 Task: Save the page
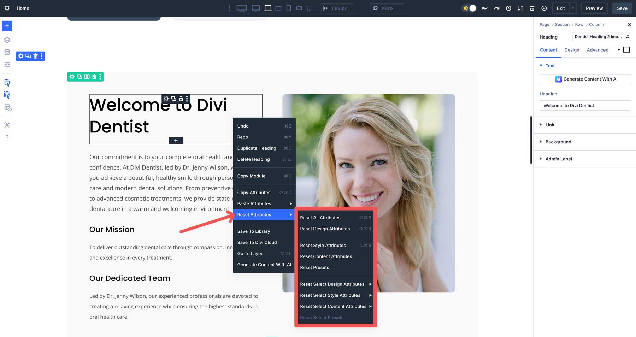click(622, 8)
